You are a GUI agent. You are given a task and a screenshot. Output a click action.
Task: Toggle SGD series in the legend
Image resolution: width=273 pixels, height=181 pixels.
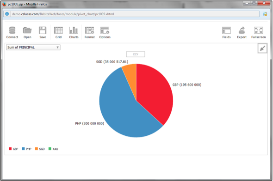(40, 149)
